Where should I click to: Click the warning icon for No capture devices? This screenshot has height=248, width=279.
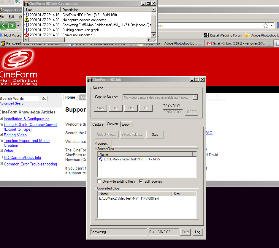pos(26,20)
